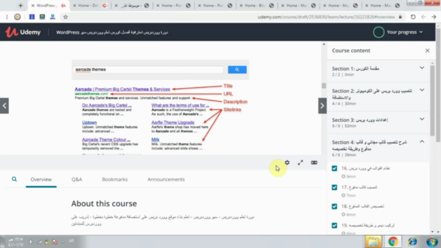Click the lecture area scrollbar thumb
Screen dimensions: 441x248
coord(324,85)
